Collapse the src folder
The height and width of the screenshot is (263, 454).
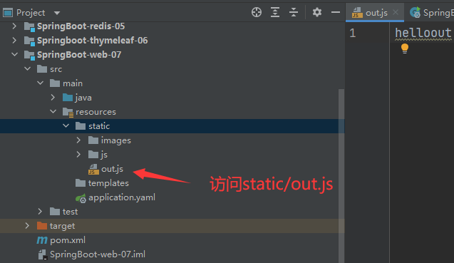[x=28, y=69]
